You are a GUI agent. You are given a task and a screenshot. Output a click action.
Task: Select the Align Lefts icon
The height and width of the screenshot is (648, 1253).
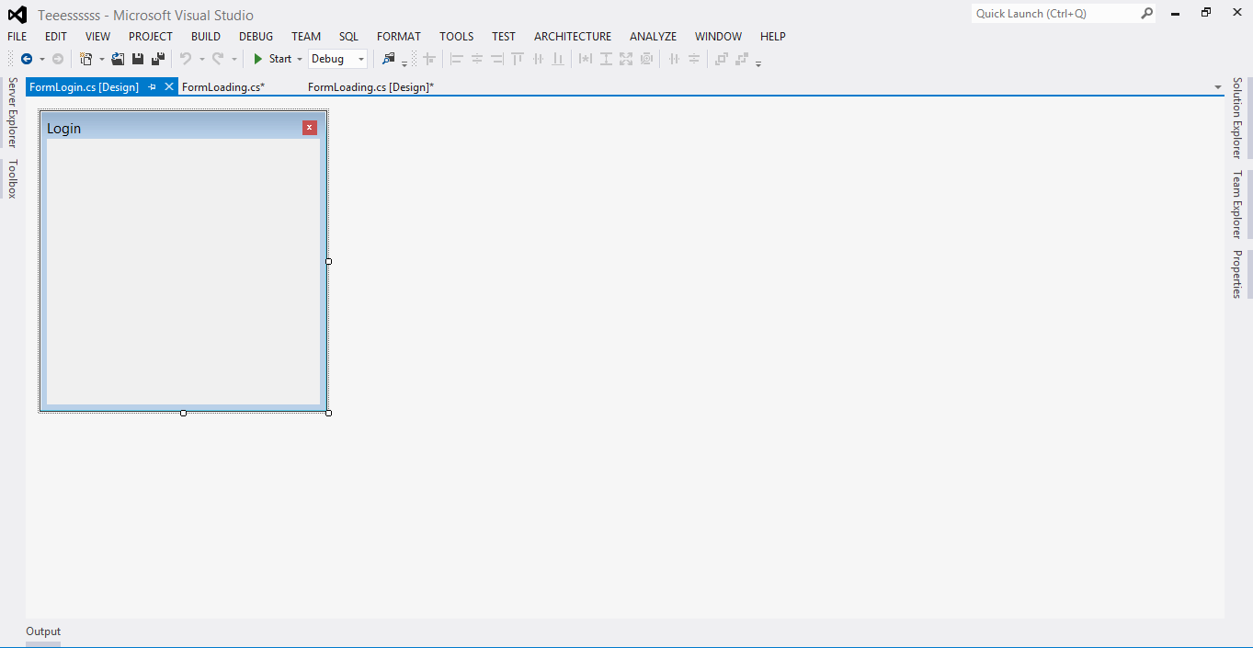(457, 58)
